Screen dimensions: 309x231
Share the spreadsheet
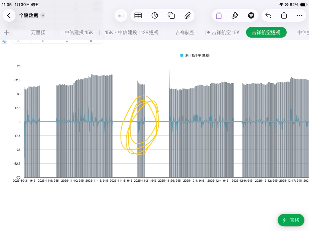click(x=284, y=15)
